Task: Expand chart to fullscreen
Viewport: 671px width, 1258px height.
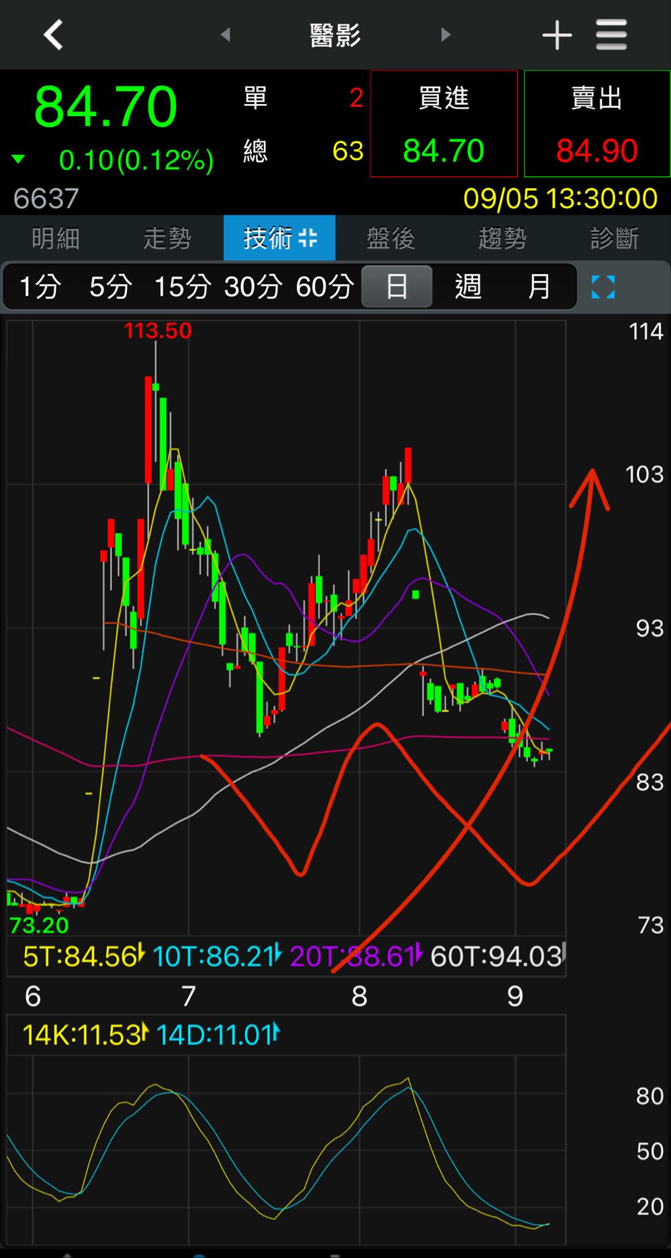Action: [603, 287]
